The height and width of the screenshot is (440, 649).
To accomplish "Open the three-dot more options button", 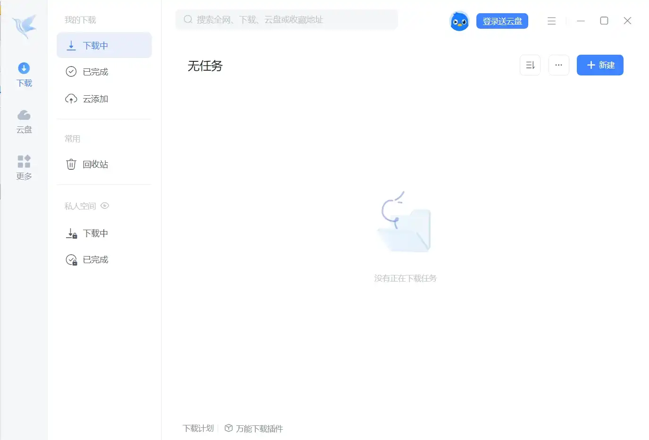I will point(558,65).
